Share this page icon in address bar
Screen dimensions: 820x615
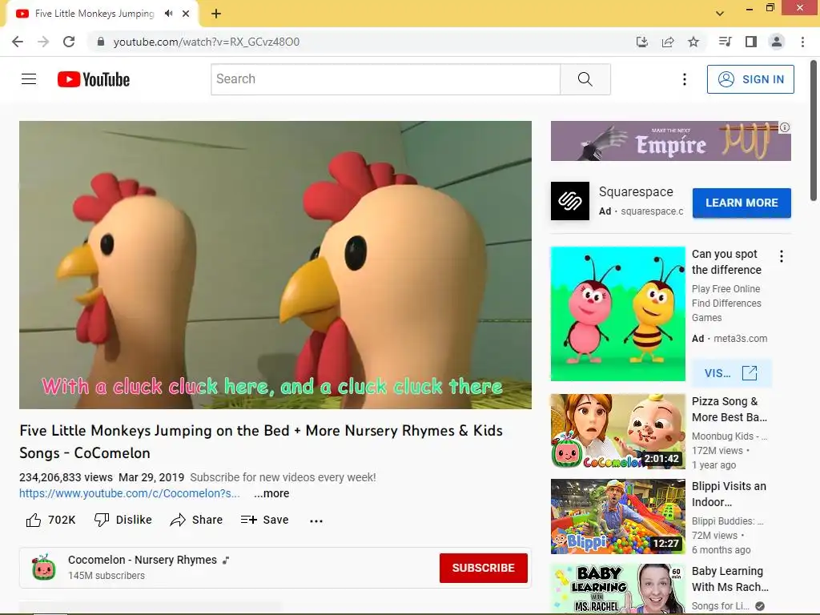(x=668, y=42)
